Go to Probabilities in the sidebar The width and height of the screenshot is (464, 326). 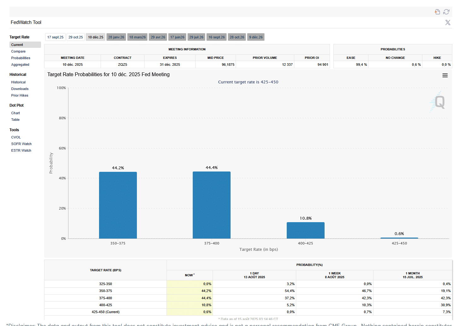[x=21, y=58]
